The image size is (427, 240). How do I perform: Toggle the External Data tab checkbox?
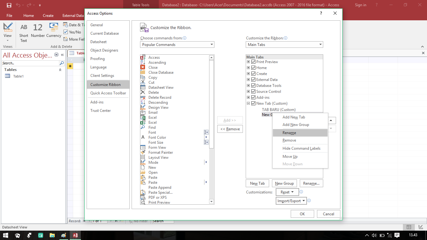click(253, 80)
